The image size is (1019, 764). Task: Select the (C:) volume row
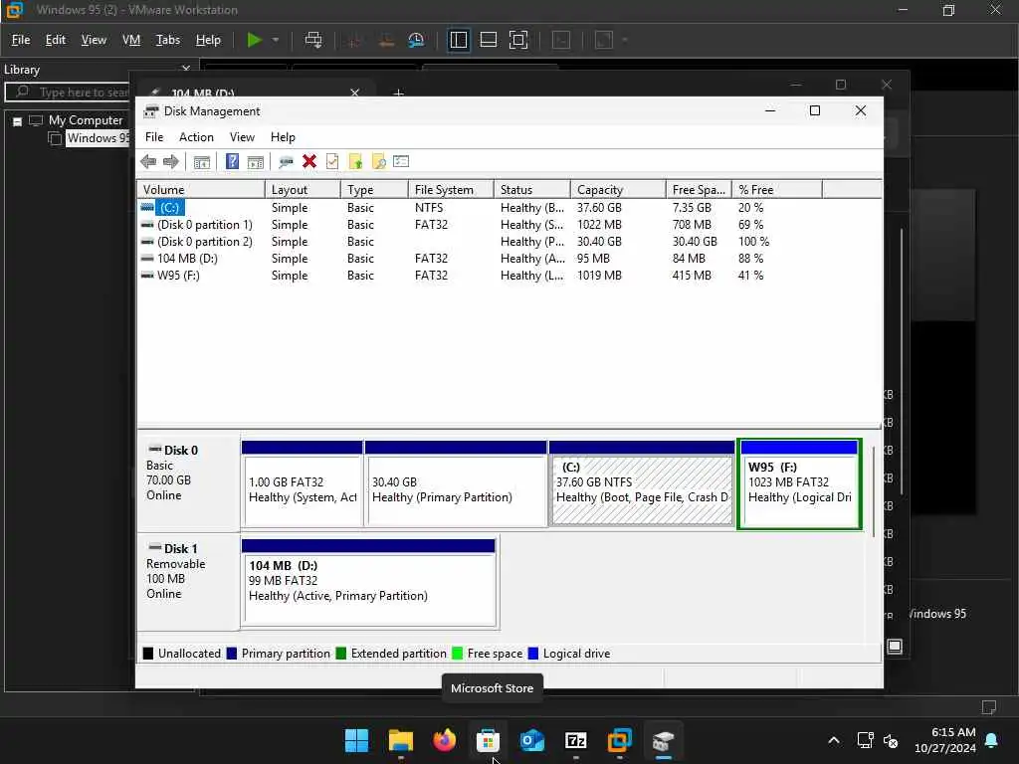click(x=509, y=208)
